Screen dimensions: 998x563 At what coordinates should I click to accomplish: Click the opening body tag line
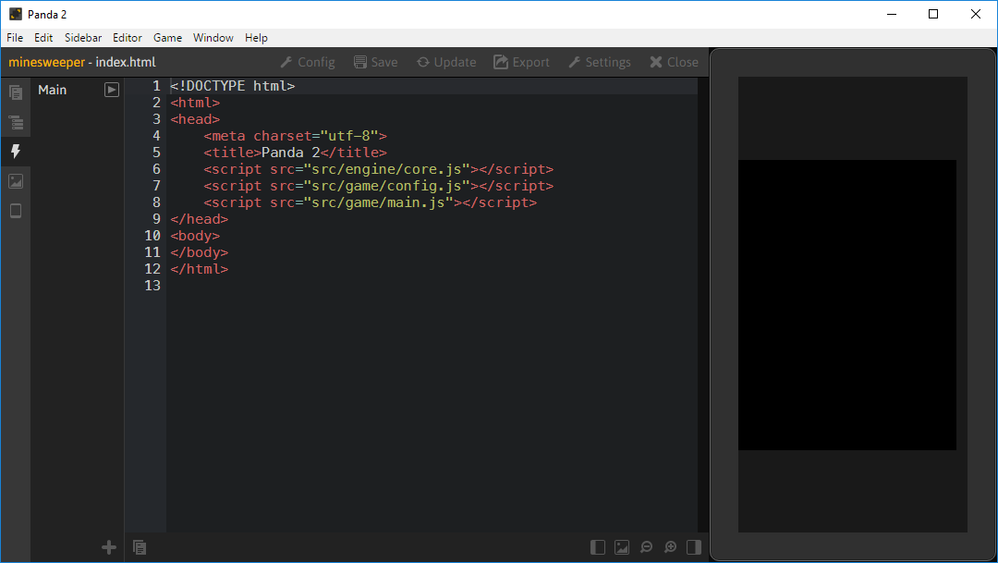coord(195,236)
